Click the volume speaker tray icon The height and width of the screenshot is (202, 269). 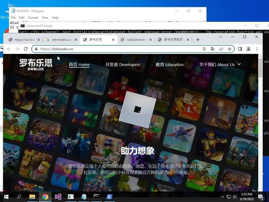[235, 197]
